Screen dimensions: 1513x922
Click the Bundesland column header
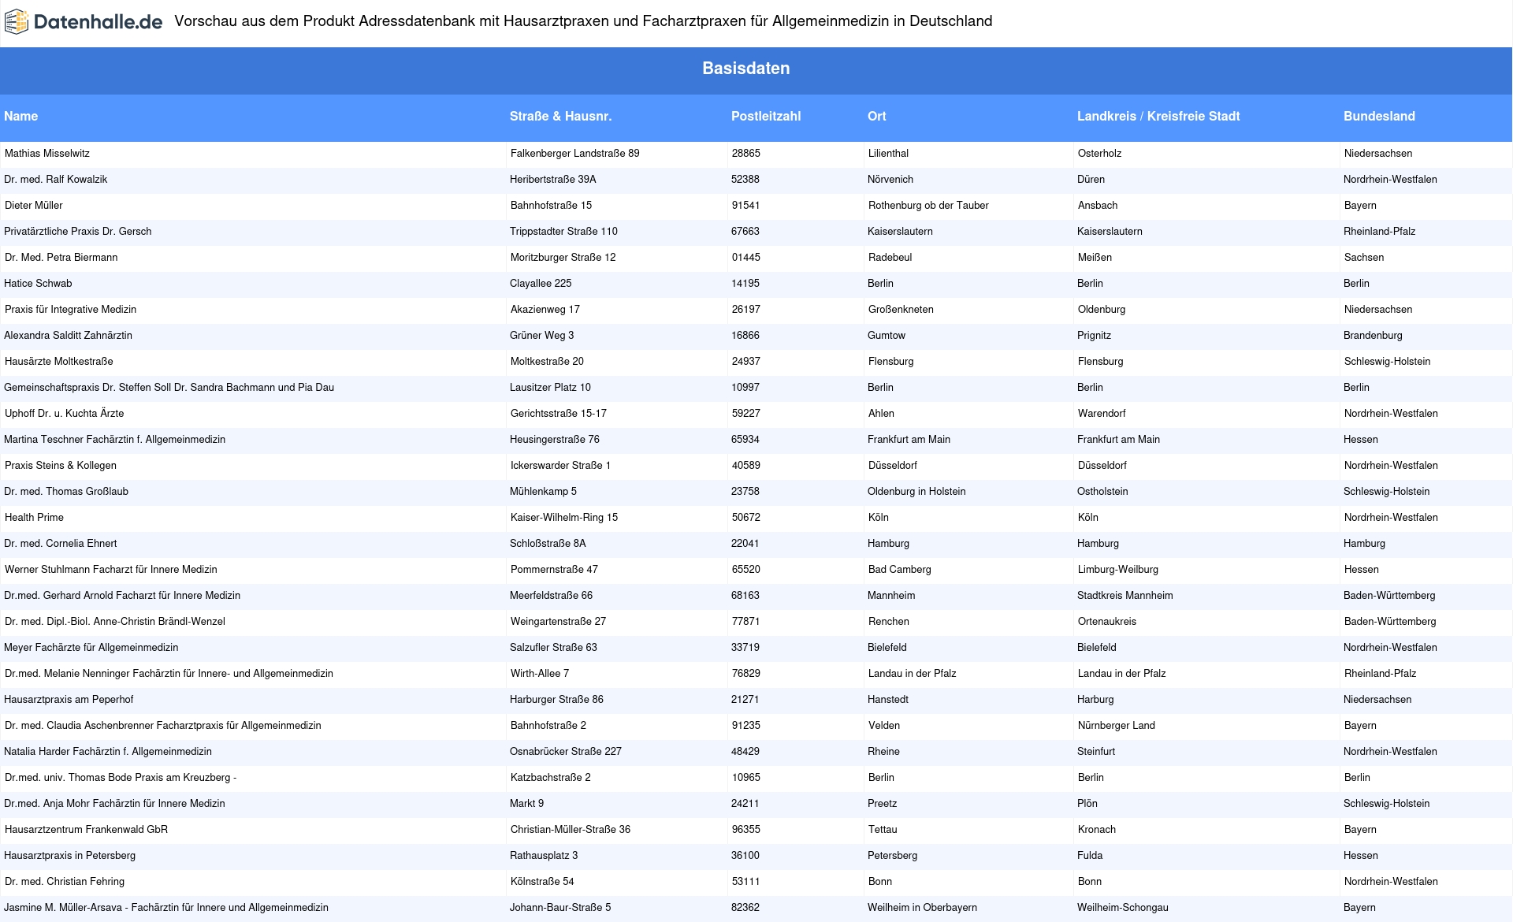click(x=1379, y=116)
